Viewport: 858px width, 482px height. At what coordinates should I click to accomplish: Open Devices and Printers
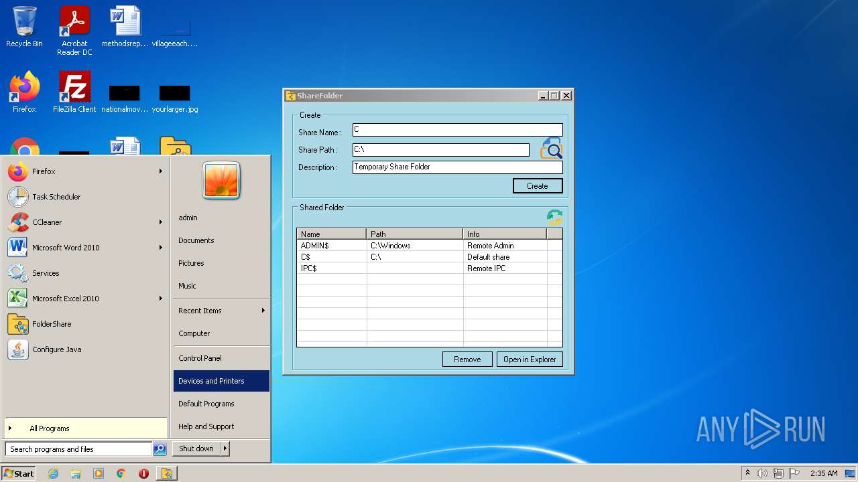pyautogui.click(x=221, y=381)
